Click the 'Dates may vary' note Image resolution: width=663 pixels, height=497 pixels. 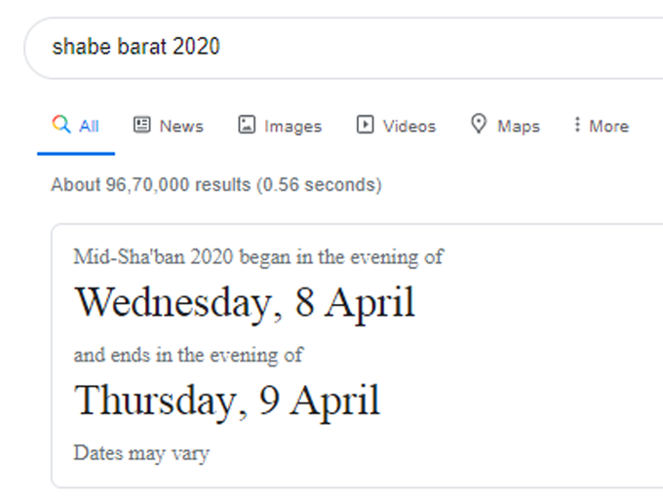[141, 454]
